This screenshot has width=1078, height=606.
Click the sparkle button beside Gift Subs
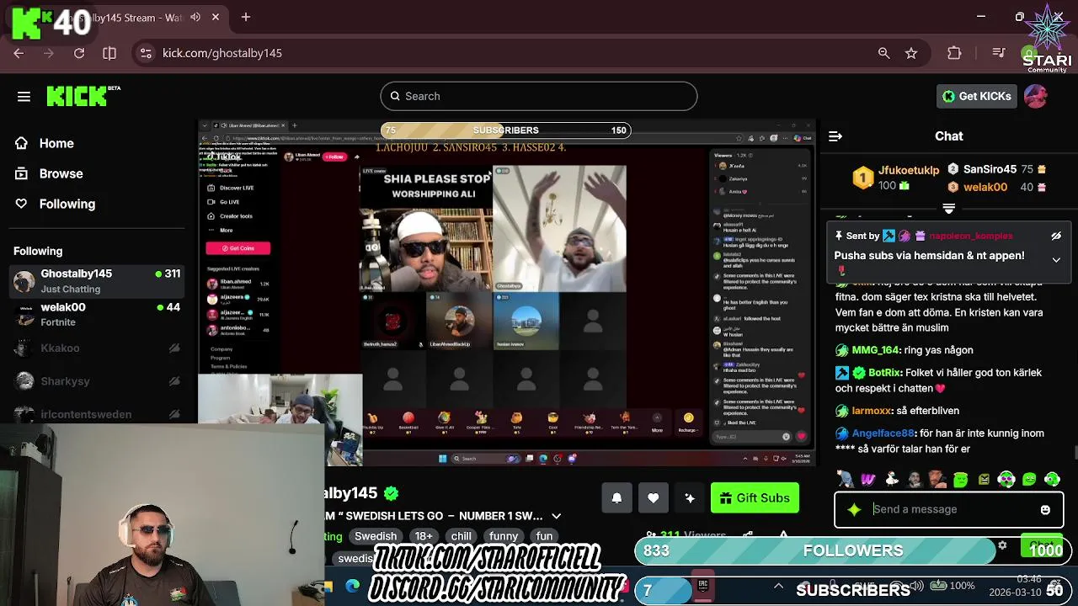690,498
